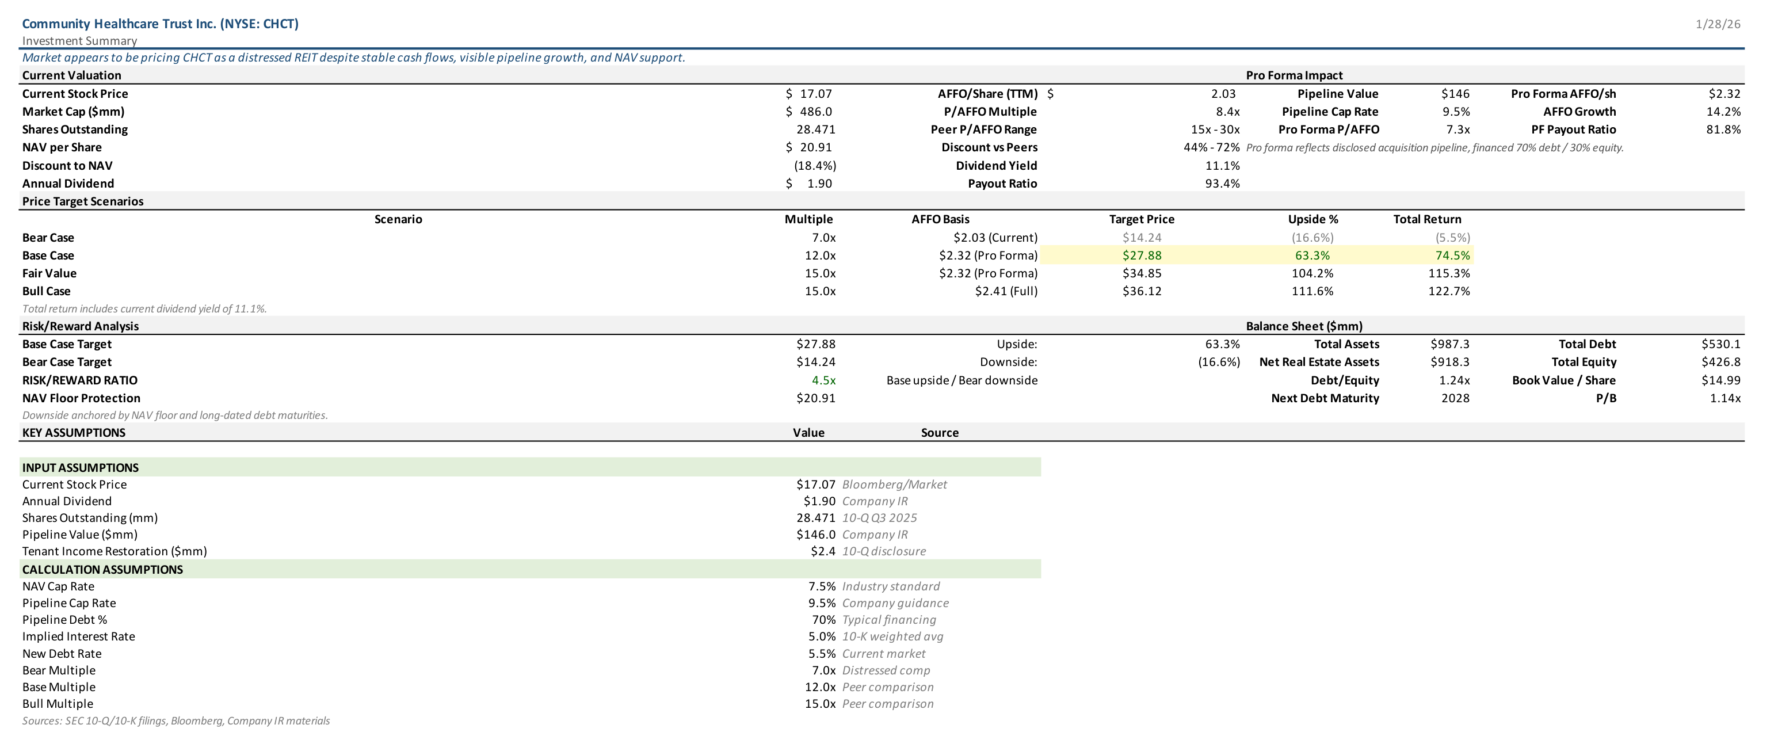Click the Base Case total return 74.5%
1778x736 pixels.
(x=1452, y=255)
